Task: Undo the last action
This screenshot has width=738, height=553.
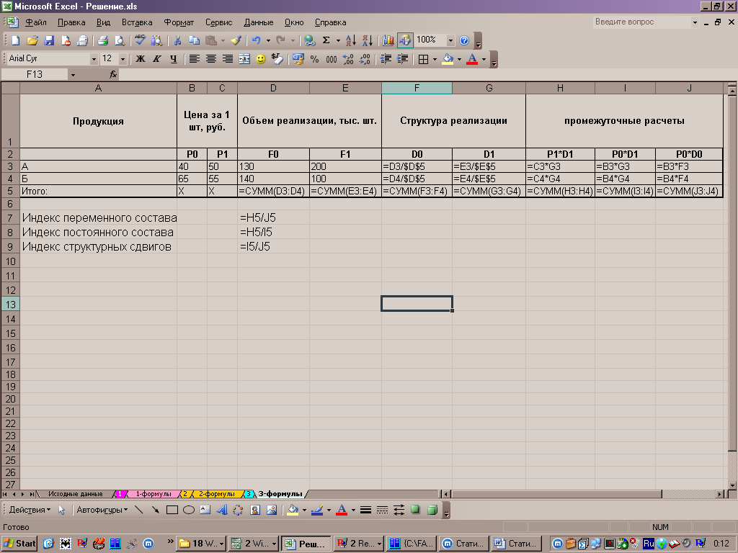Action: pyautogui.click(x=256, y=40)
